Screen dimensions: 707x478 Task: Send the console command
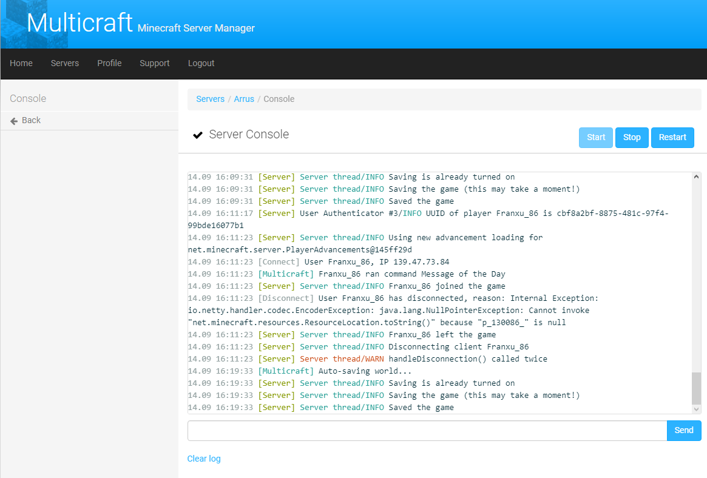coord(684,431)
